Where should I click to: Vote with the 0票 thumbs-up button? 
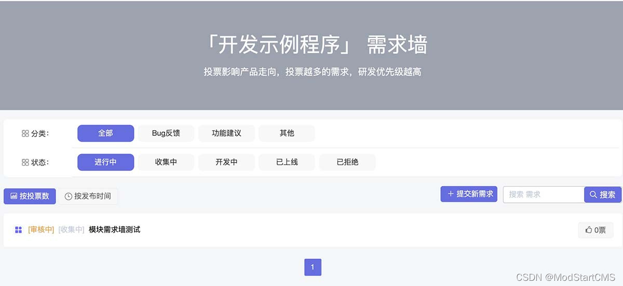(x=595, y=230)
